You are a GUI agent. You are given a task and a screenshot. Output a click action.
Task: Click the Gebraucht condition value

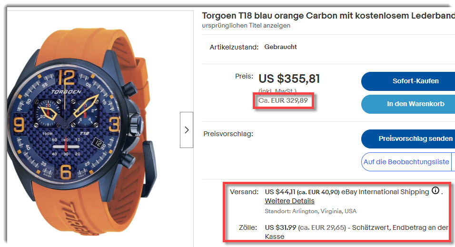(x=280, y=47)
